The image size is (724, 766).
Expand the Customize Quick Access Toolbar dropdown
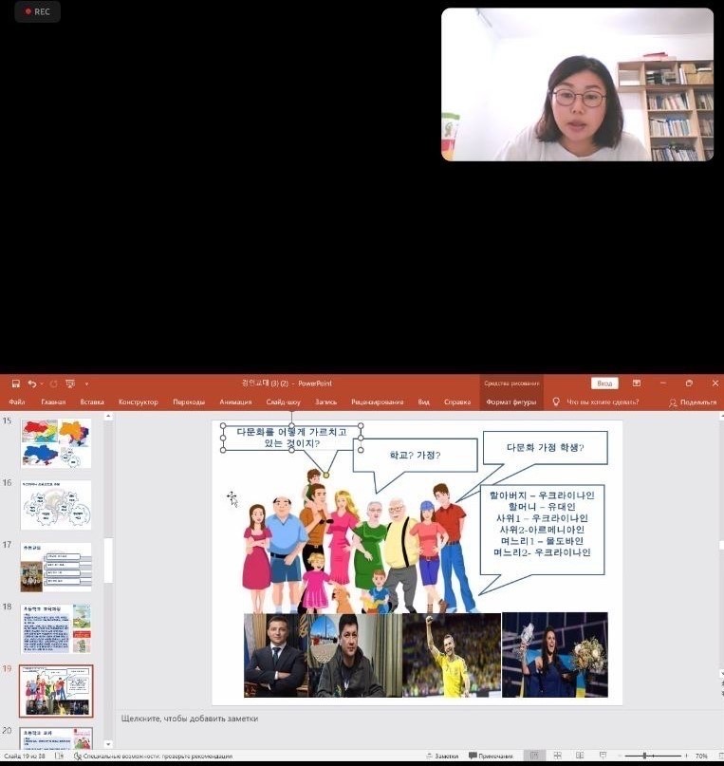(86, 384)
